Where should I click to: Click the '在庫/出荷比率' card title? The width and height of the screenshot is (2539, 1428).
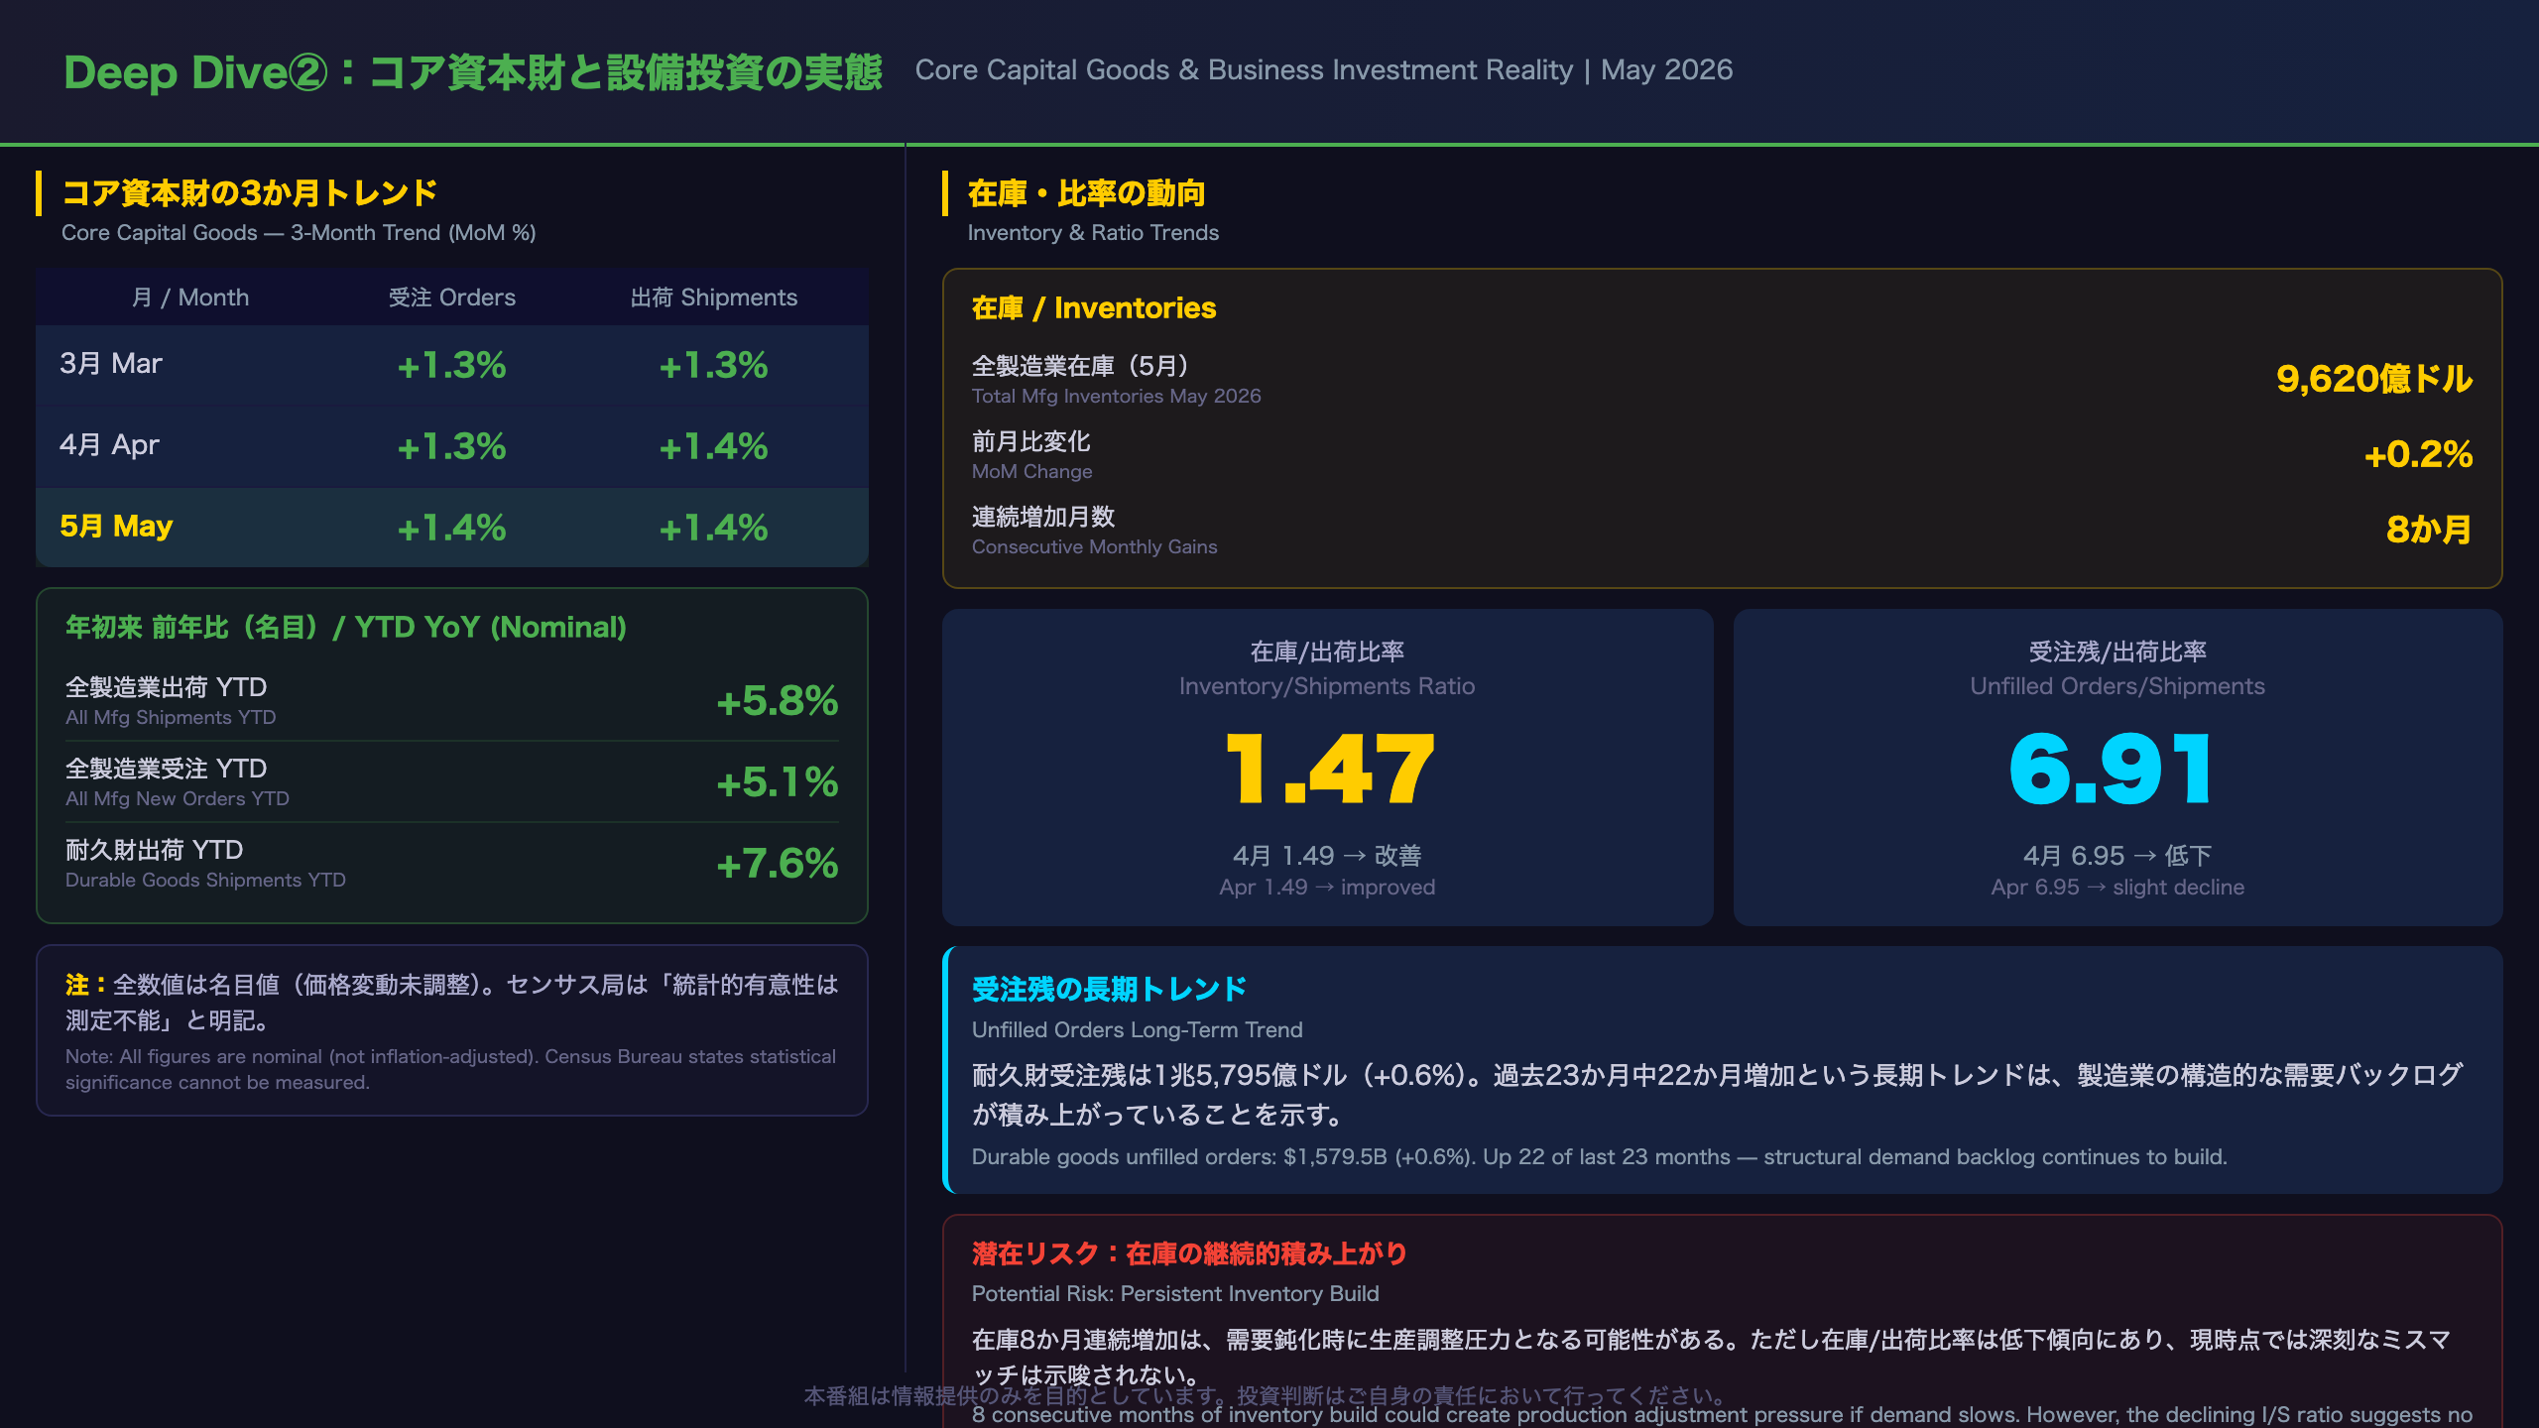1327,651
